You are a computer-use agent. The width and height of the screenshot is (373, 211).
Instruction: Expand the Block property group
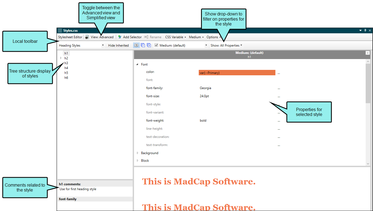[138, 161]
